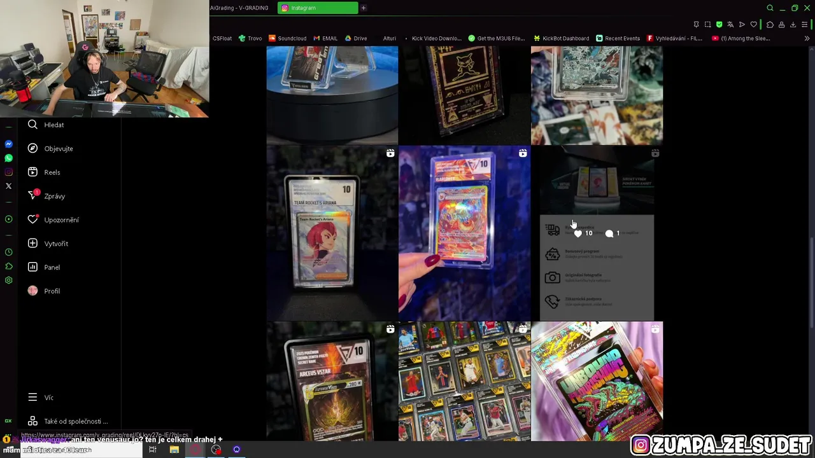
Task: Open Profil from the sidebar
Action: pyautogui.click(x=43, y=291)
